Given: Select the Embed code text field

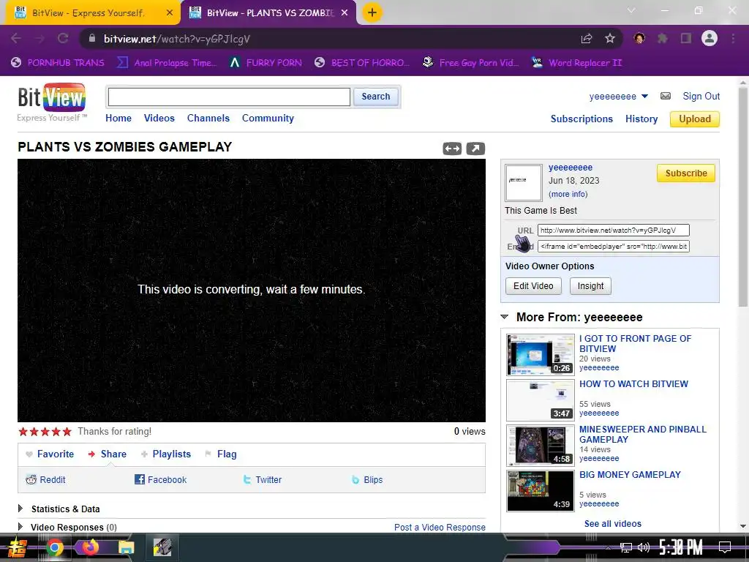Looking at the screenshot, I should tap(614, 247).
